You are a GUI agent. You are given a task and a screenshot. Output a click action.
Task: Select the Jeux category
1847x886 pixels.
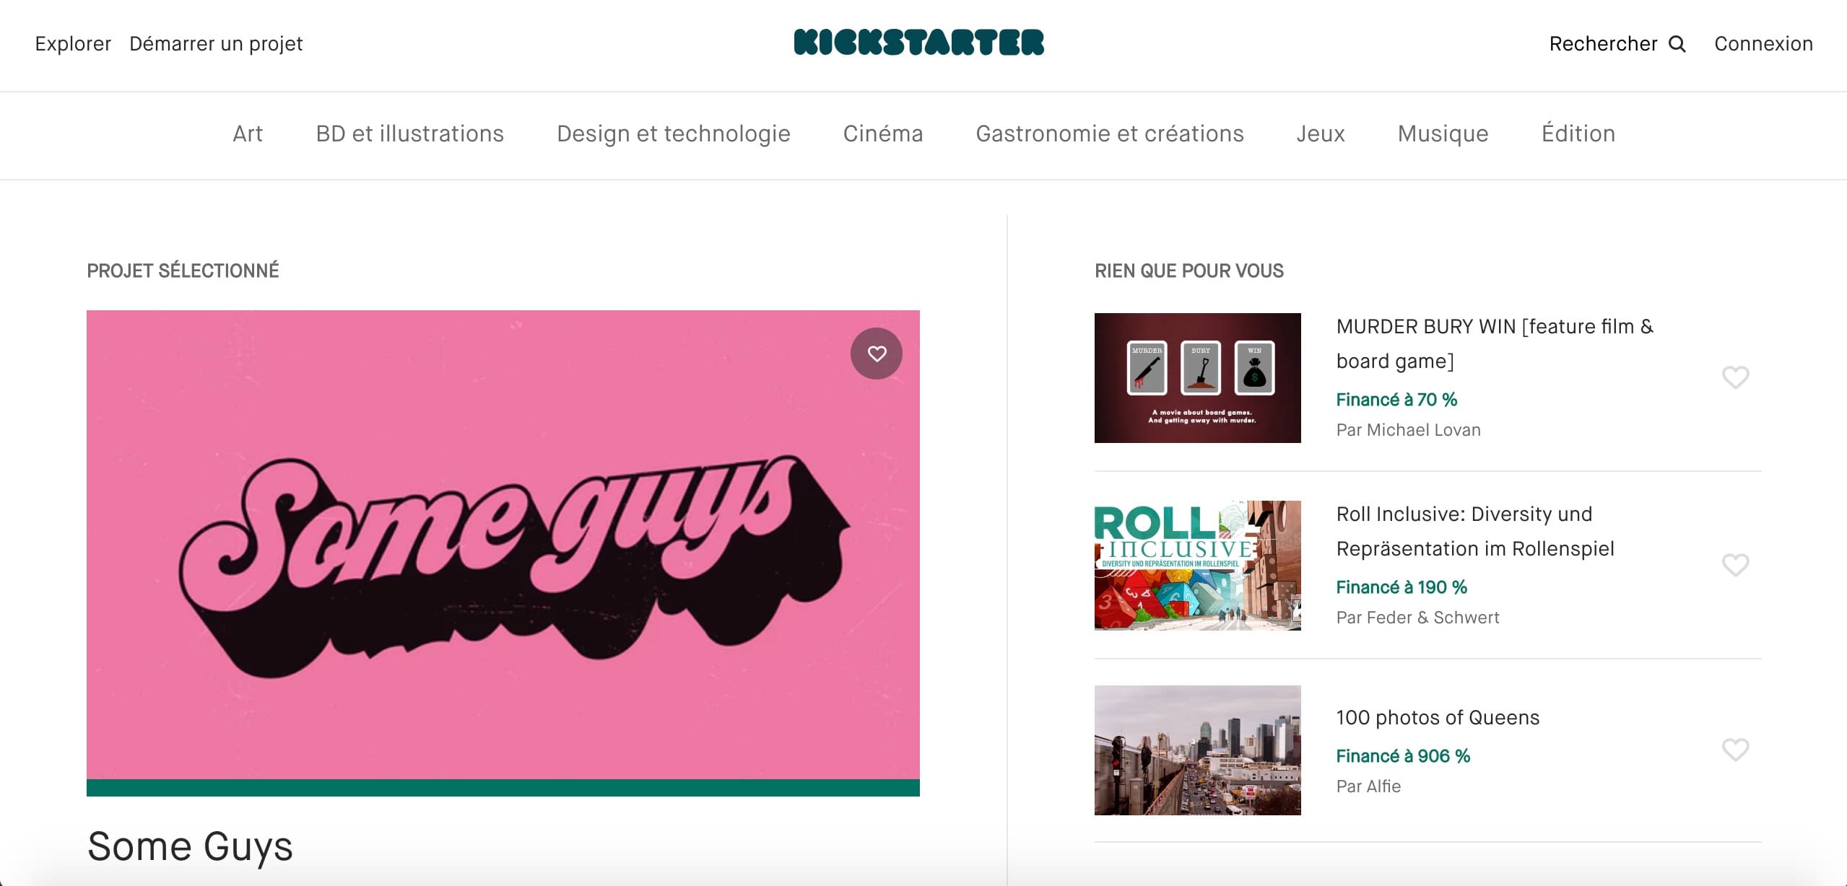[x=1321, y=133]
